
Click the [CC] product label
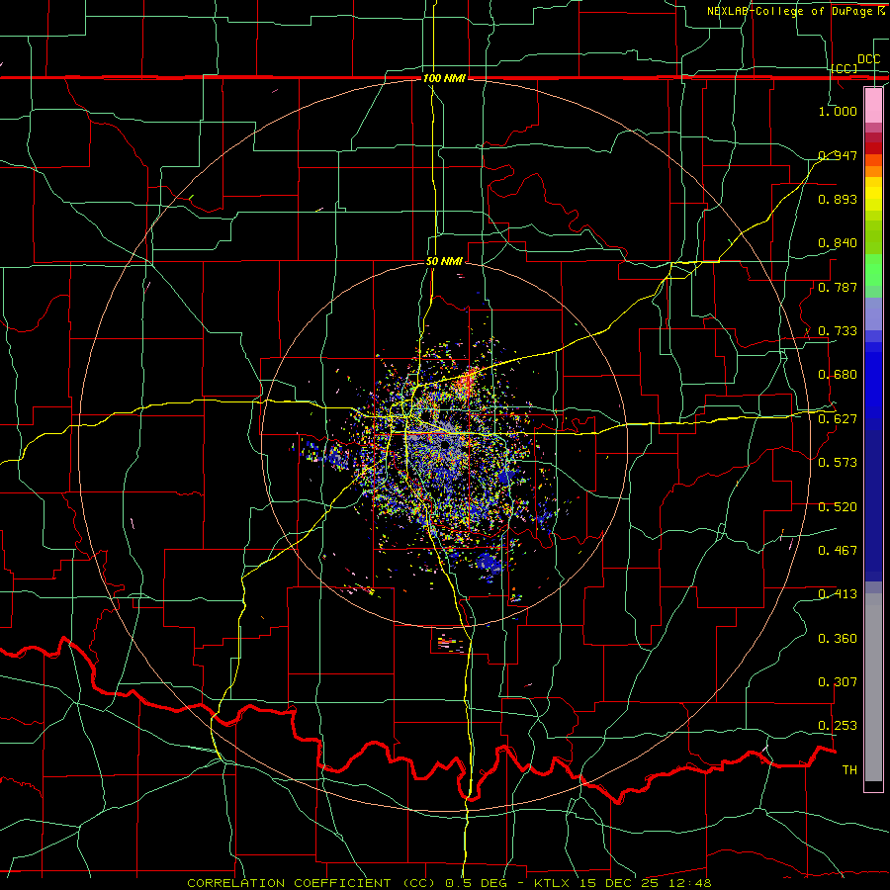(845, 68)
